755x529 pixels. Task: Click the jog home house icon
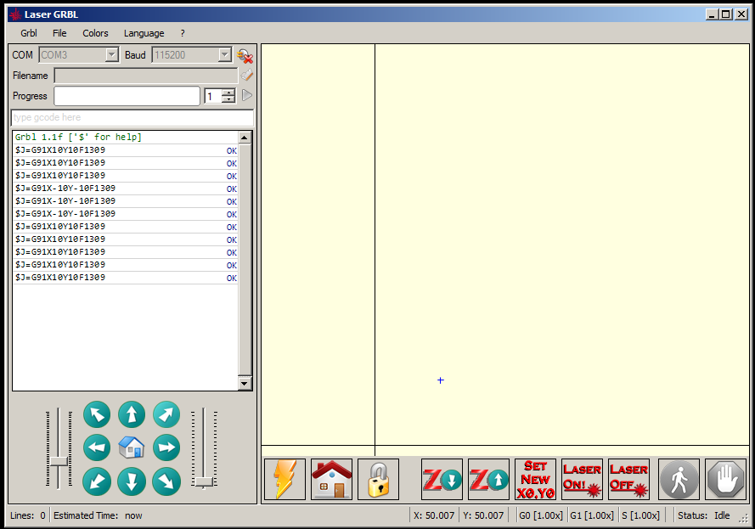coord(132,447)
